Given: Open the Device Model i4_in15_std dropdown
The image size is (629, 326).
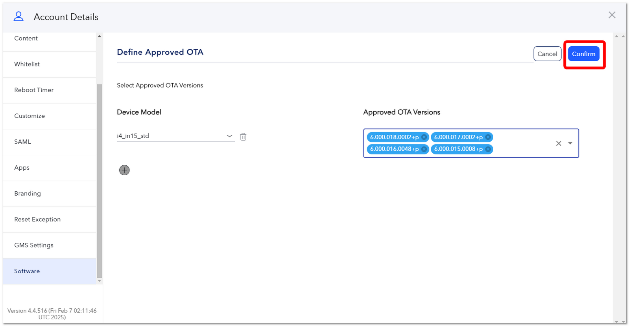Looking at the screenshot, I should point(176,136).
